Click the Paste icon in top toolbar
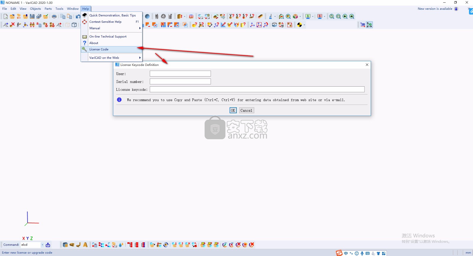 69,17
